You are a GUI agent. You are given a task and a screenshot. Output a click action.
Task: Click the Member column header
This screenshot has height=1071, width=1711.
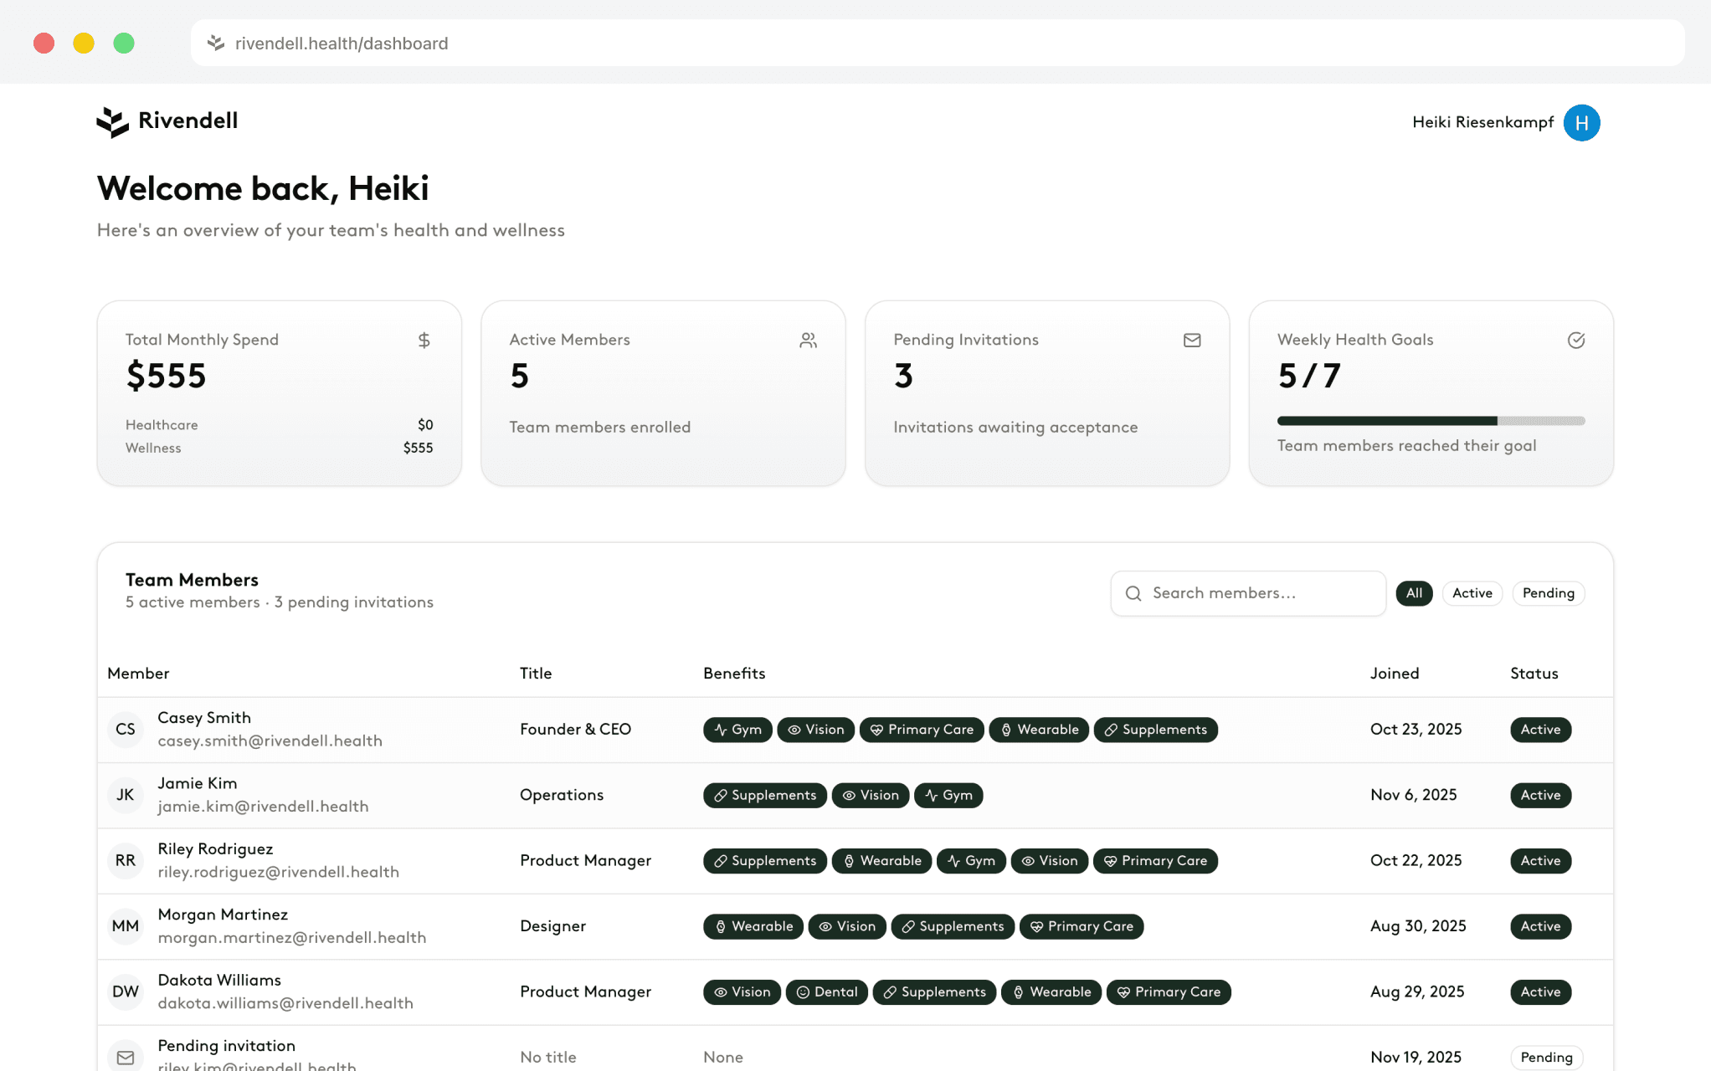point(138,674)
